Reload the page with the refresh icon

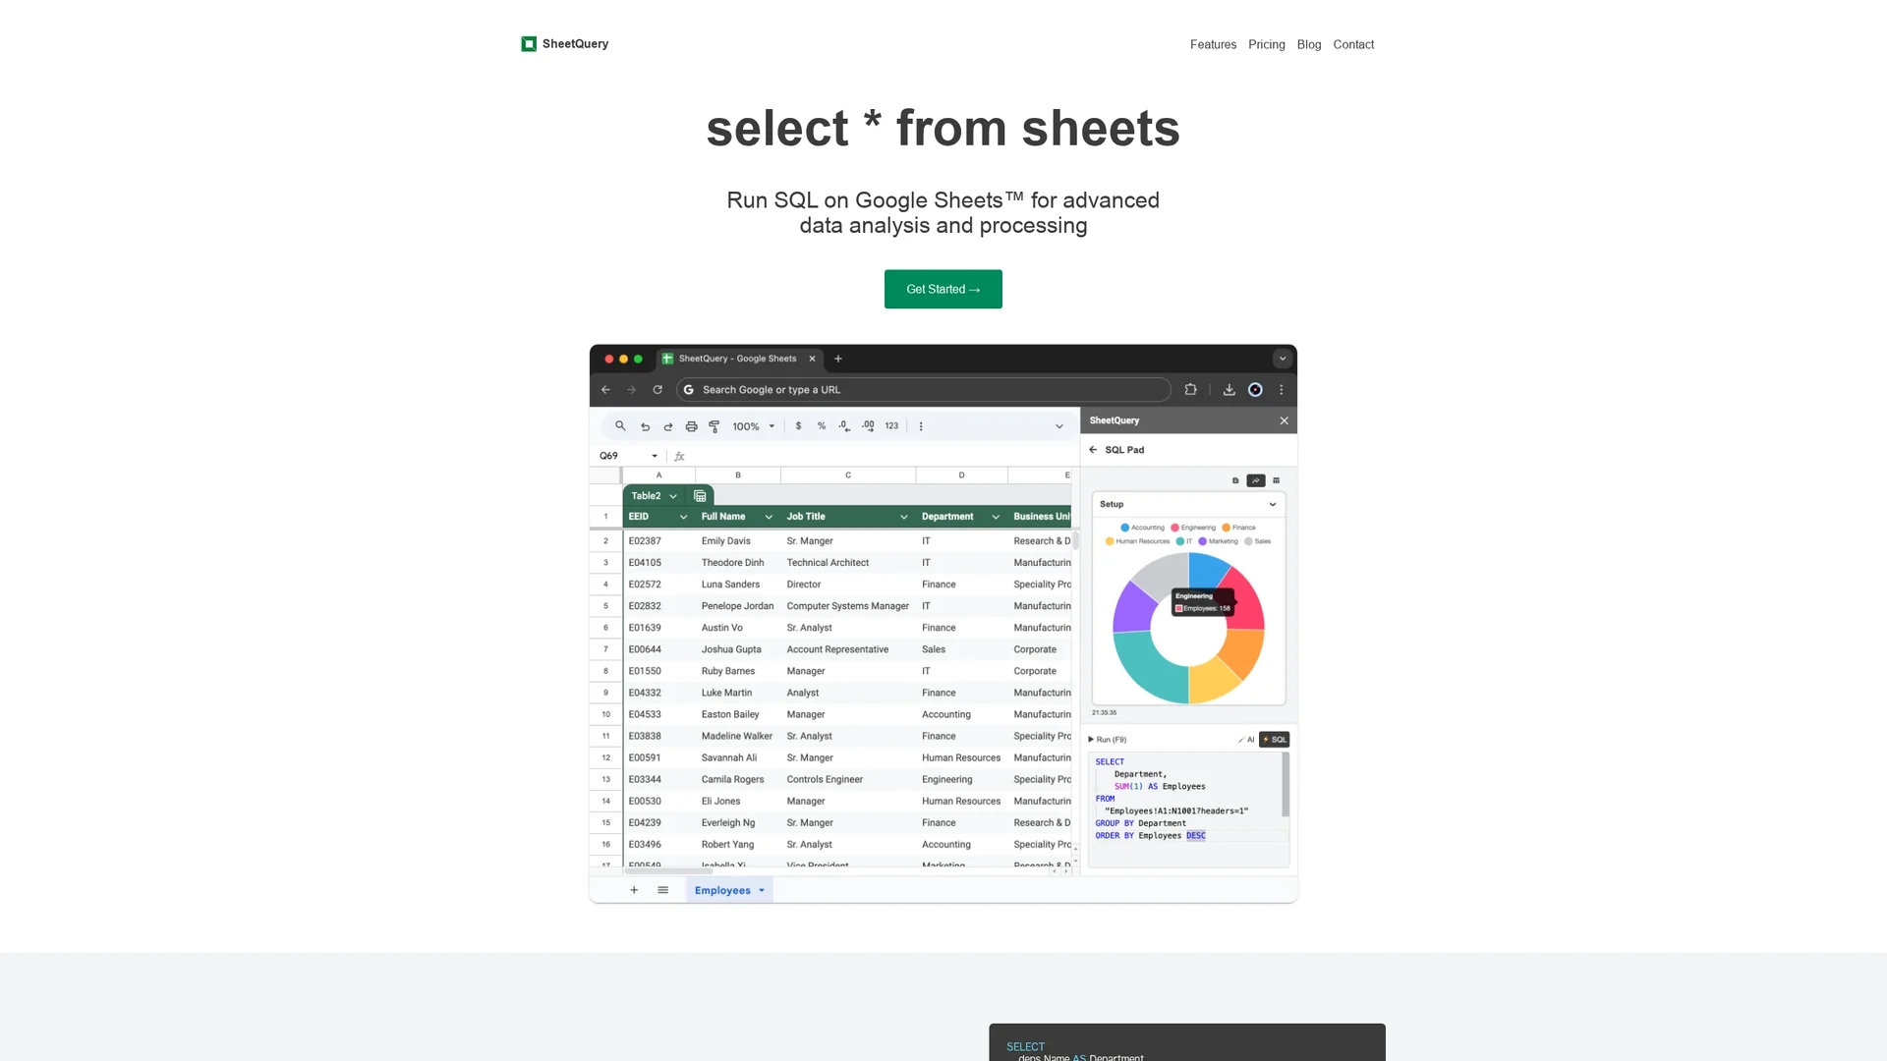(658, 390)
